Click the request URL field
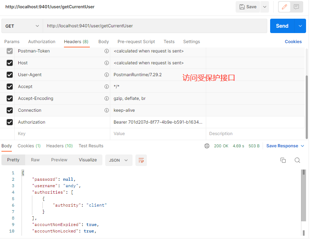 tap(155, 26)
